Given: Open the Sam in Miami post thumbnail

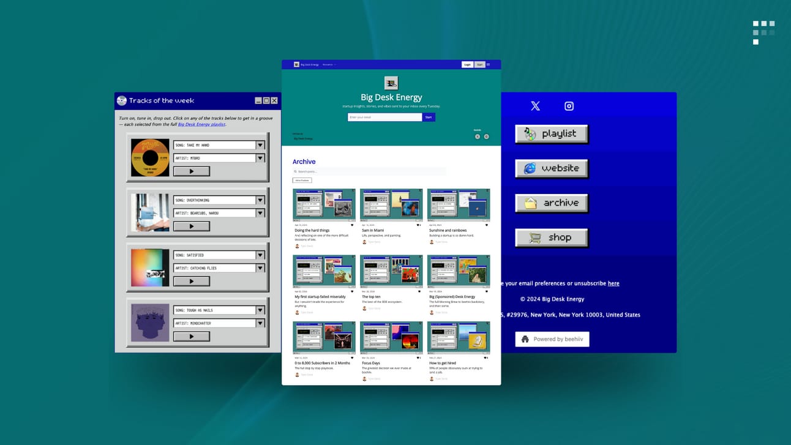Looking at the screenshot, I should tap(391, 205).
